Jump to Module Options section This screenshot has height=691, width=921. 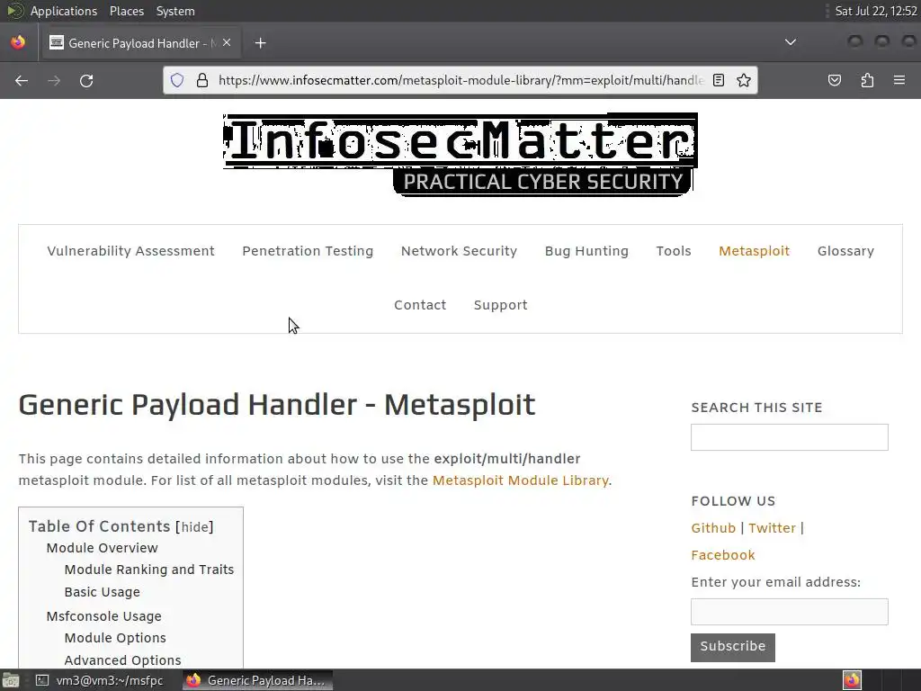click(x=115, y=638)
